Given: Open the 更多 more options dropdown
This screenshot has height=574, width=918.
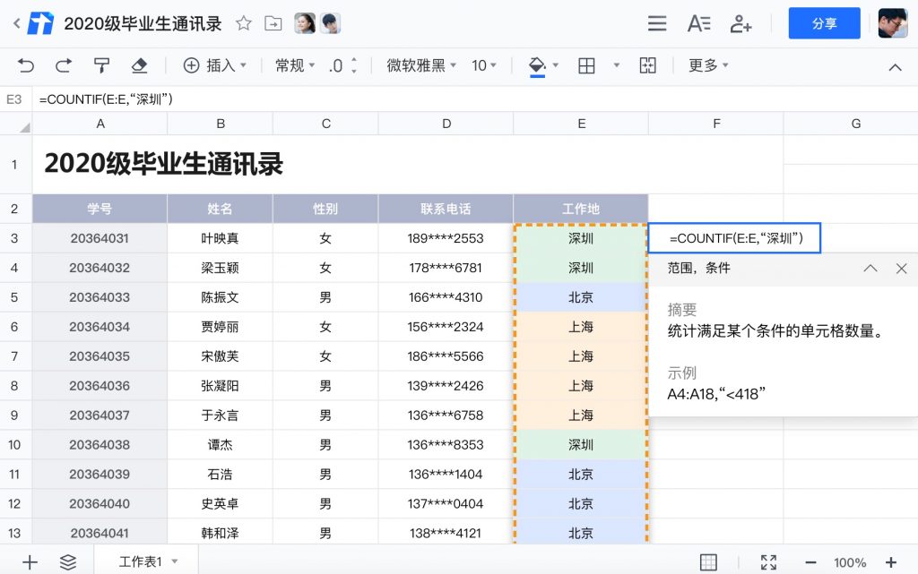Looking at the screenshot, I should coord(708,65).
